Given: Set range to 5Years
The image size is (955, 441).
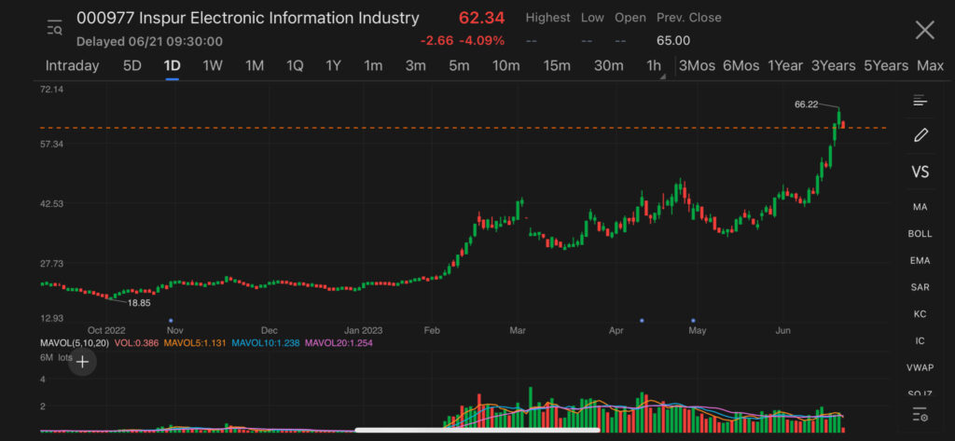Looking at the screenshot, I should pos(886,66).
